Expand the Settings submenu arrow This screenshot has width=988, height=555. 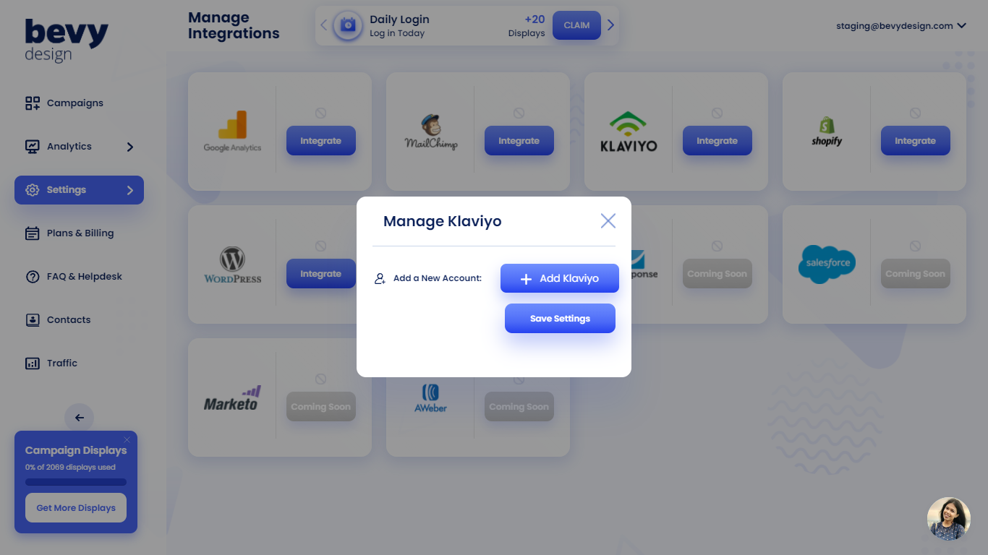[x=130, y=190]
